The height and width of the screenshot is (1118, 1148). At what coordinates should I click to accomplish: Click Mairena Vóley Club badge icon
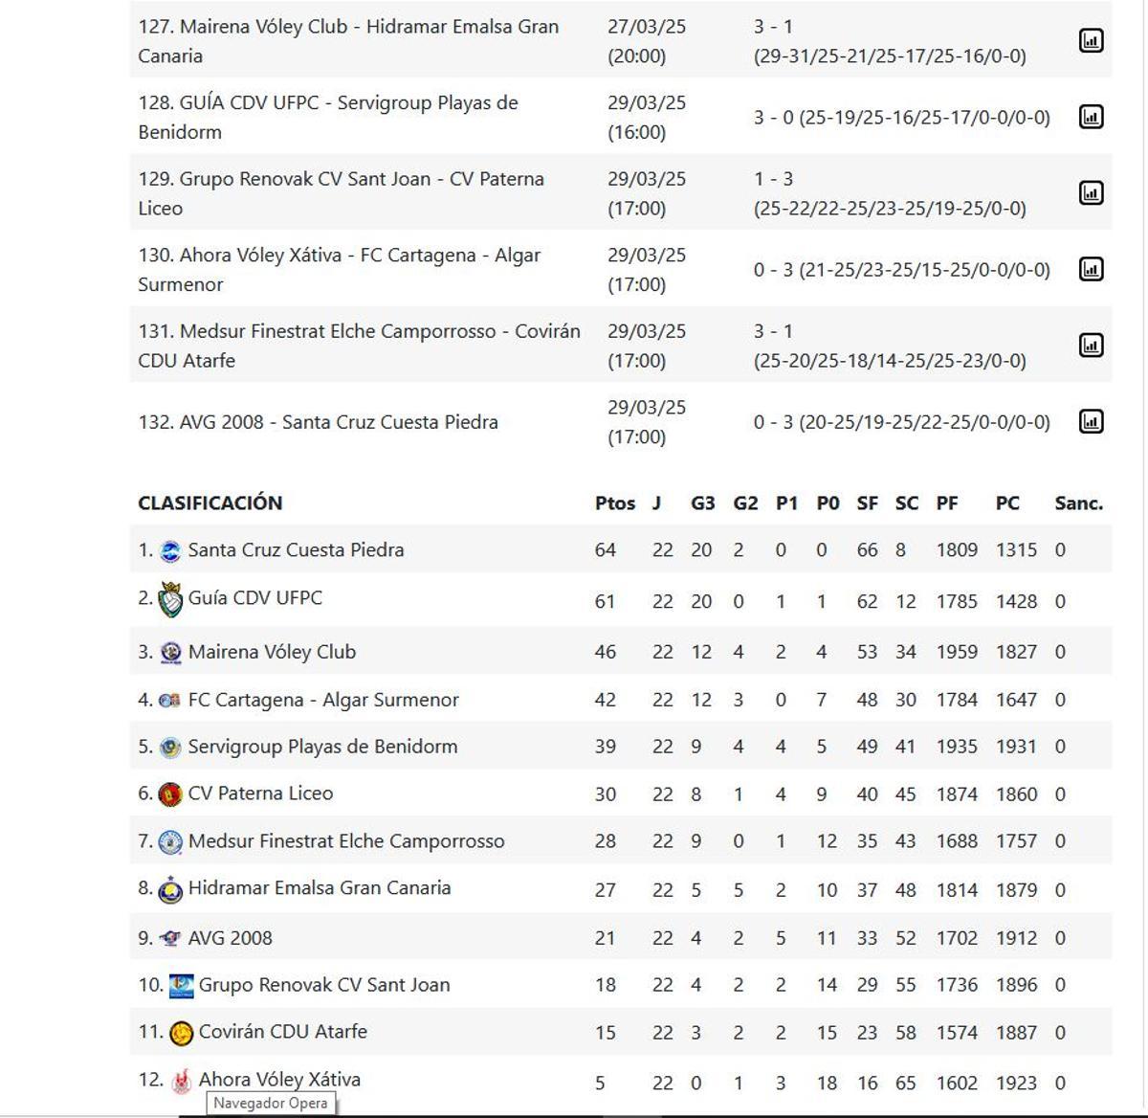click(x=171, y=651)
